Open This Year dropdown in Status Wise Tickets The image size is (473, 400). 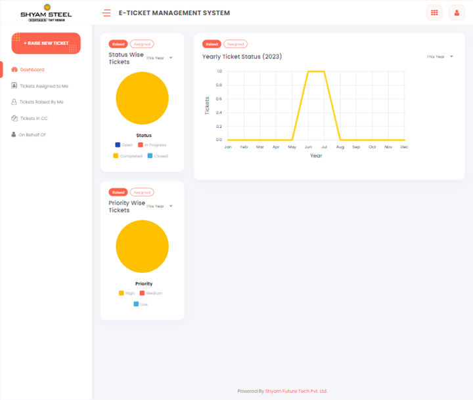pyautogui.click(x=160, y=58)
